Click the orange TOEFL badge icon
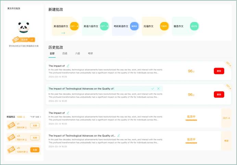 coord(164,26)
